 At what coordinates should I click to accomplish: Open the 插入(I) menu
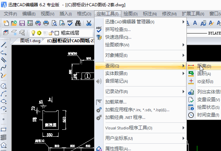pos(66,14)
